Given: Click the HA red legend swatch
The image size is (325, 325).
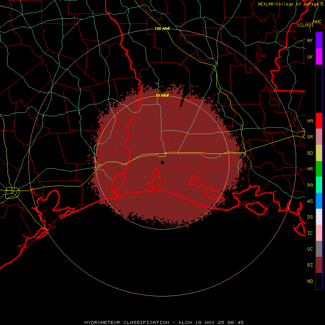Looking at the screenshot, I should [319, 121].
